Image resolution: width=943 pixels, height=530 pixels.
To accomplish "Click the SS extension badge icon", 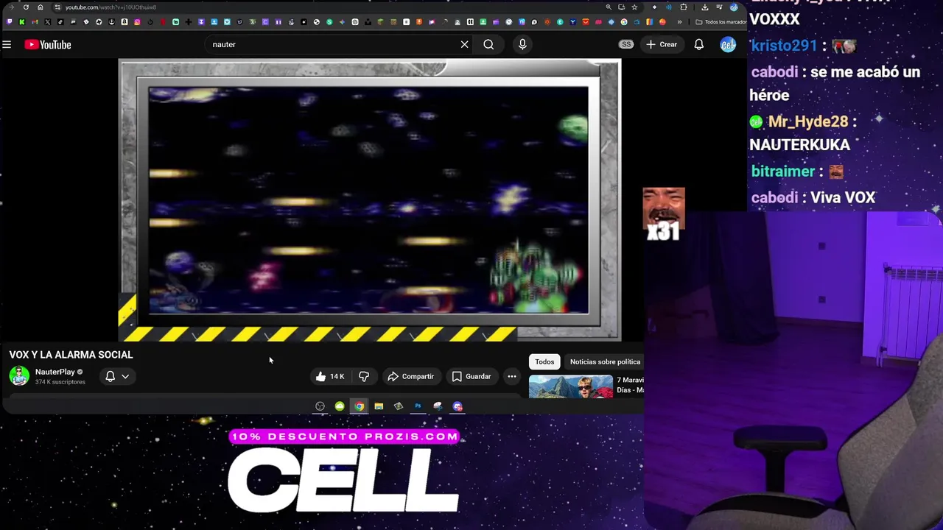I will pos(626,44).
